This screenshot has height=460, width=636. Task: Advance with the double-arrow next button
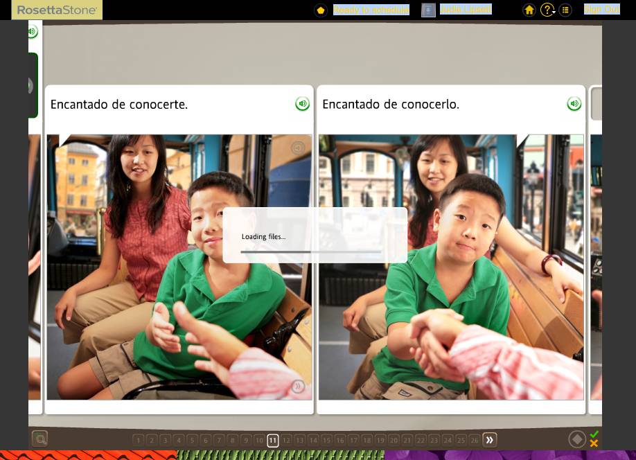(490, 440)
